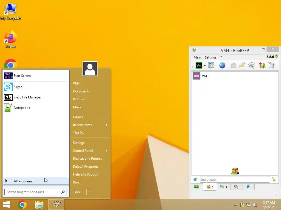Click the gear filter icon left of Search user
The width and height of the screenshot is (281, 210).
pyautogui.click(x=195, y=179)
